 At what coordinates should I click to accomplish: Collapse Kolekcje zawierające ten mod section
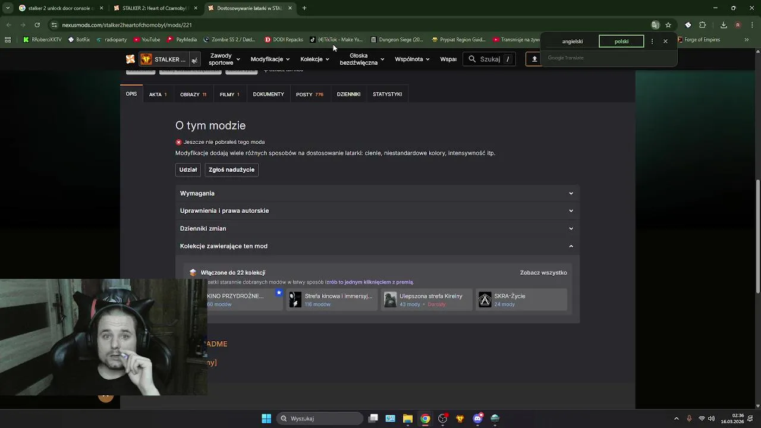click(377, 246)
